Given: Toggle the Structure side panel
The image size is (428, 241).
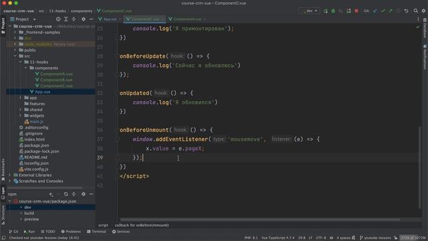Looking at the screenshot, I should 3,215.
